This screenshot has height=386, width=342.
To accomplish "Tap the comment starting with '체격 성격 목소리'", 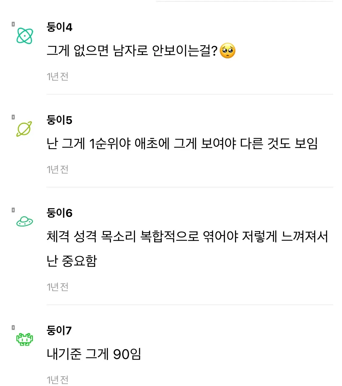I will tap(187, 237).
